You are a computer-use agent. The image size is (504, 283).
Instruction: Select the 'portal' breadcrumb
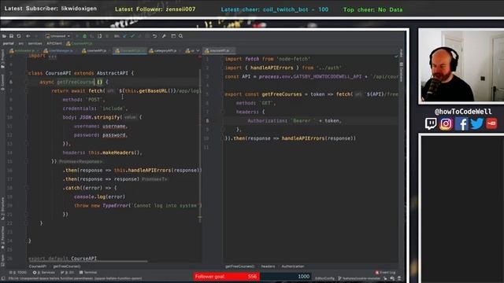tap(9, 43)
